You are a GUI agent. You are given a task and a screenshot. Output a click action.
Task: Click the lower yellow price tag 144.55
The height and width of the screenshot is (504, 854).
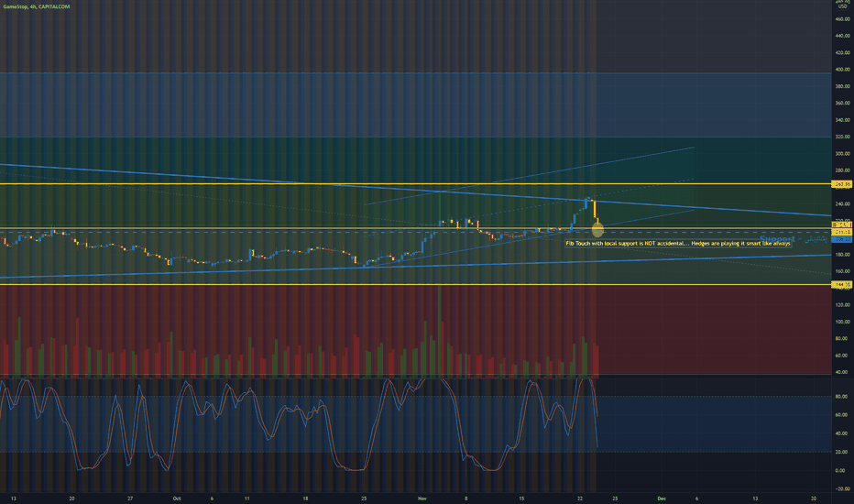842,284
